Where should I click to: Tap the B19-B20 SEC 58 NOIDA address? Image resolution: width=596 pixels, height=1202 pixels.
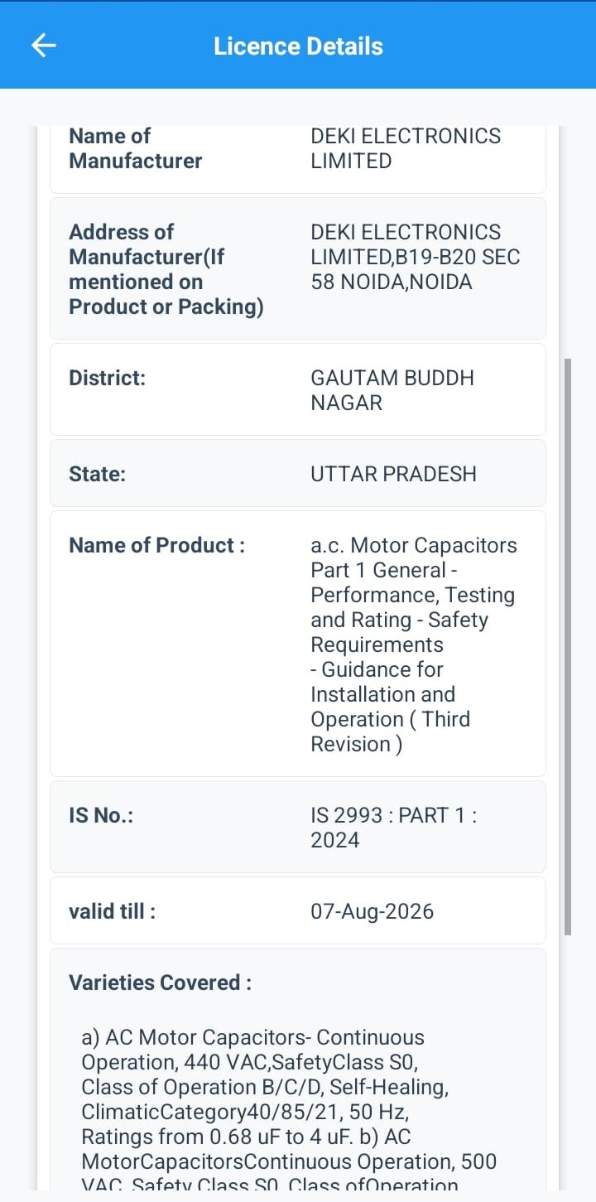click(416, 257)
